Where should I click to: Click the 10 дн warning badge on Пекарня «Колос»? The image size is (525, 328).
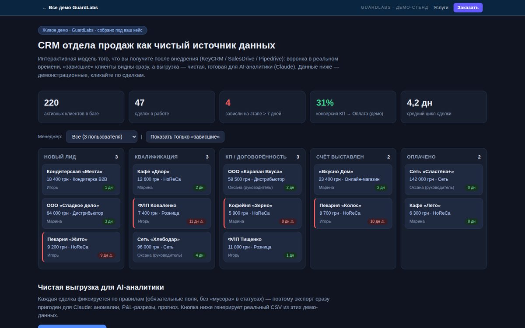click(378, 221)
